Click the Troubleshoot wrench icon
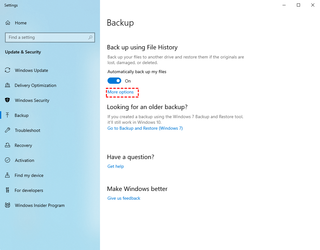This screenshot has height=250, width=320. [x=8, y=130]
